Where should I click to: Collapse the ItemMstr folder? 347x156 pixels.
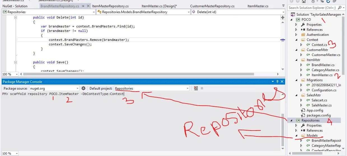point(296,60)
